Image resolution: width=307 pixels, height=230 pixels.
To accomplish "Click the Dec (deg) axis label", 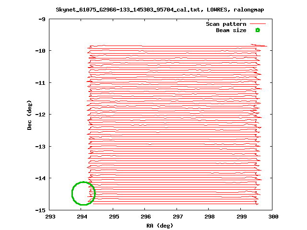I will (x=30, y=115).
